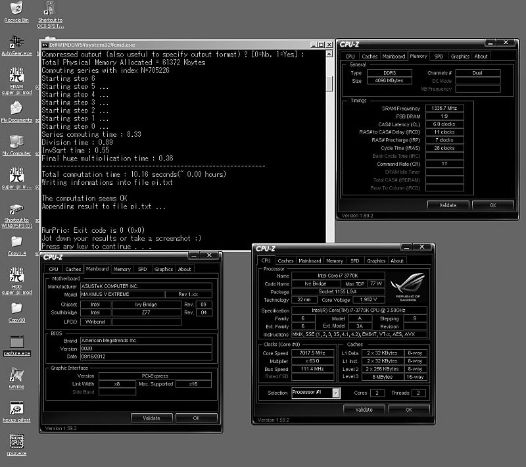526x467 pixels.
Task: Open the Copy10 folder icon
Action: [x=16, y=312]
